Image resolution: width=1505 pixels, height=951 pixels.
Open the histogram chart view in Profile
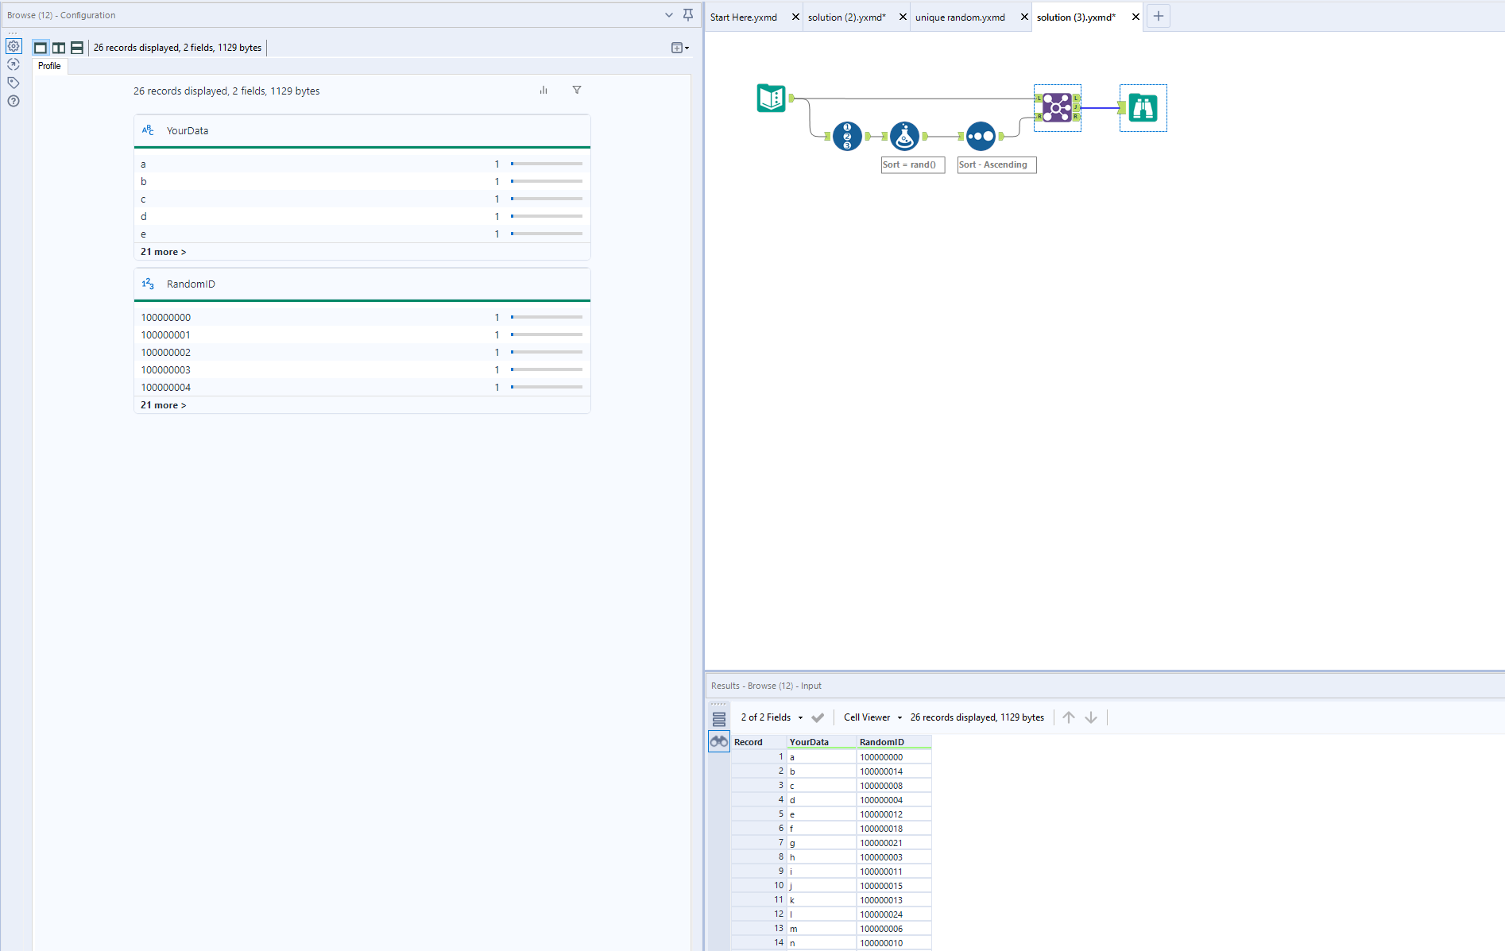pyautogui.click(x=544, y=90)
